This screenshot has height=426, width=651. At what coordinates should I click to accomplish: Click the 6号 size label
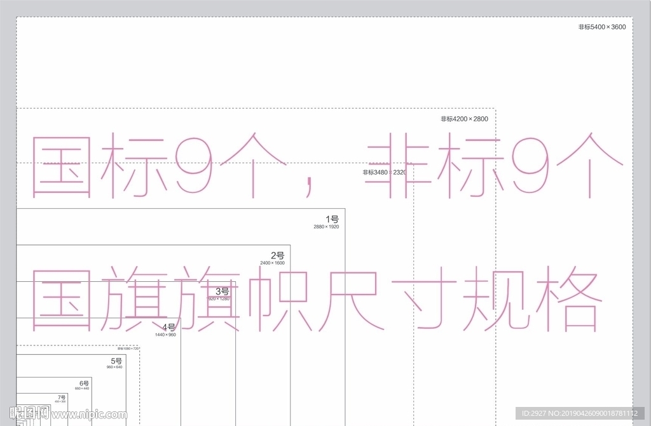[85, 383]
